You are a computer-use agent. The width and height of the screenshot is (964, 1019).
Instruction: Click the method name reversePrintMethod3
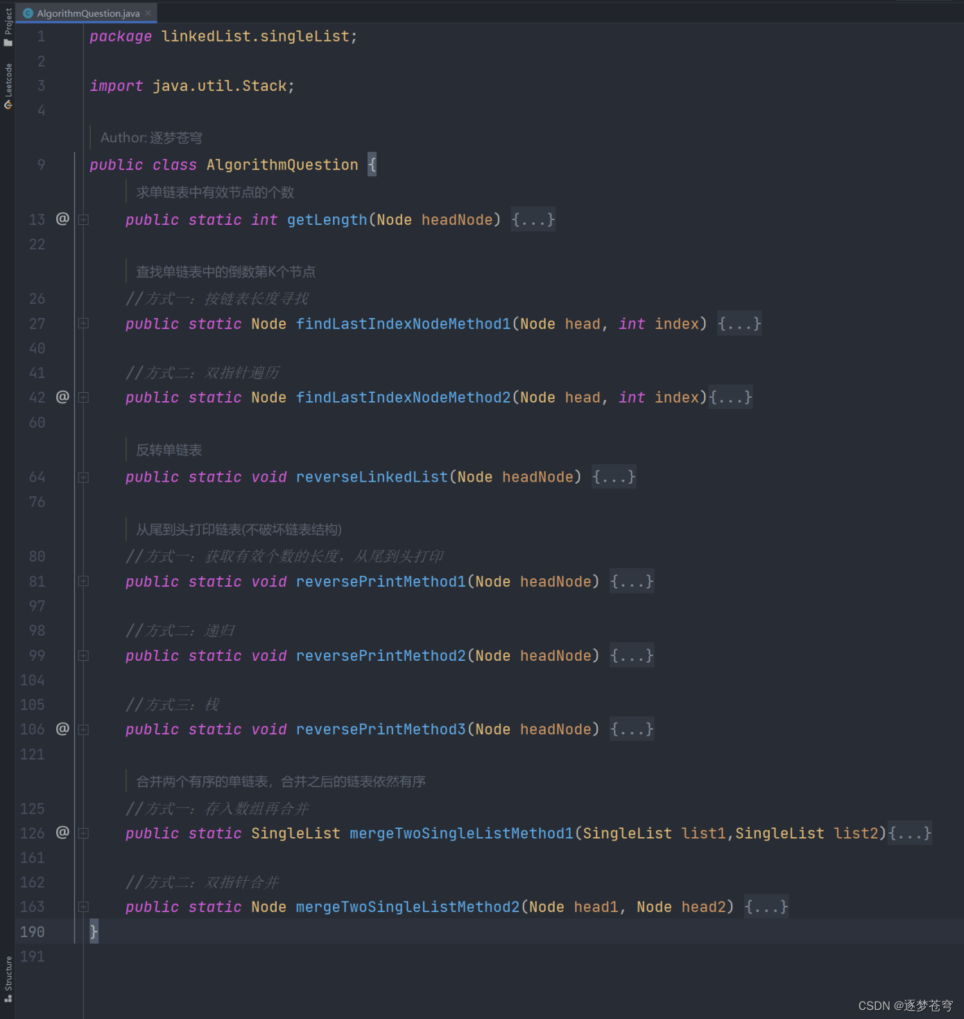(381, 729)
